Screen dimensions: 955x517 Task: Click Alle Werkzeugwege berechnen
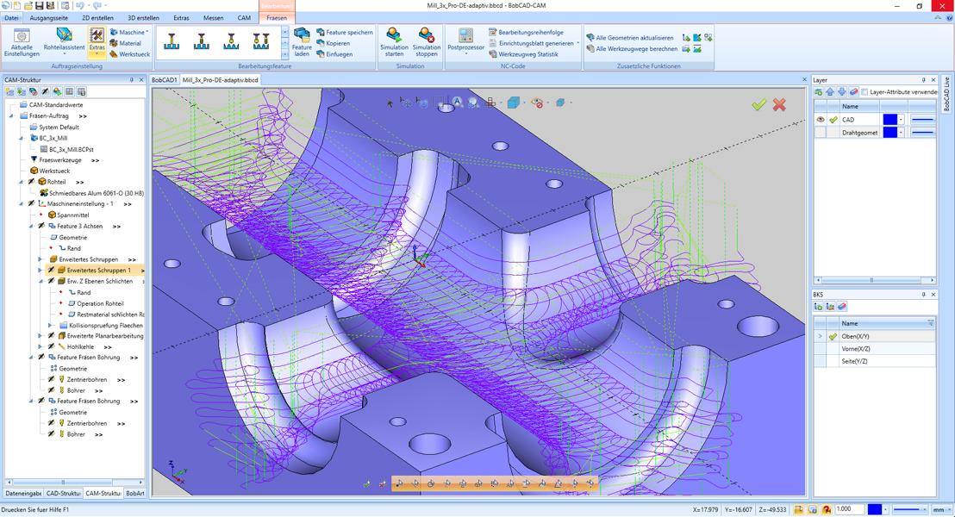632,49
